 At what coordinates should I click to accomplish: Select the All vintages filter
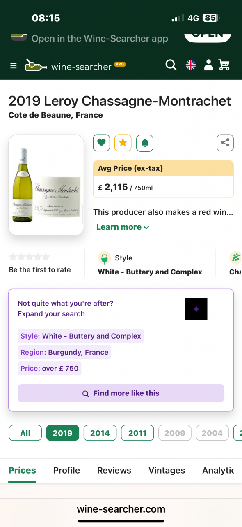pos(25,432)
